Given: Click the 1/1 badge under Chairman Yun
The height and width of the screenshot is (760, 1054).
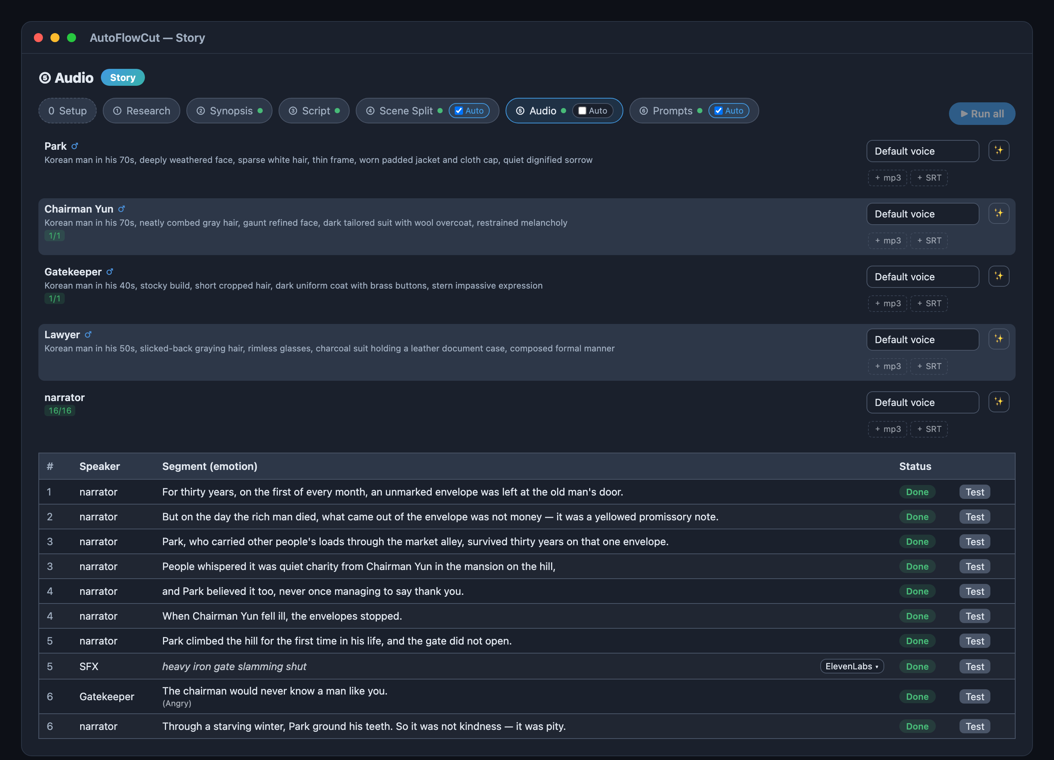Looking at the screenshot, I should click(54, 236).
